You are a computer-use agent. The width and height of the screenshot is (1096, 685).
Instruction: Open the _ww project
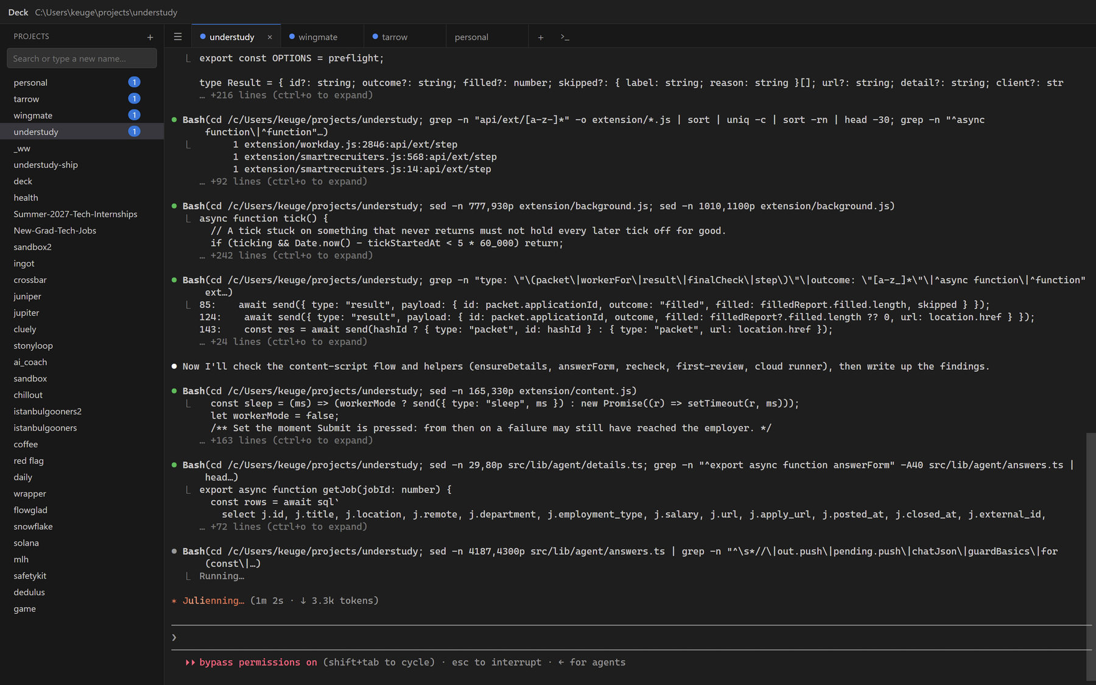(82, 148)
